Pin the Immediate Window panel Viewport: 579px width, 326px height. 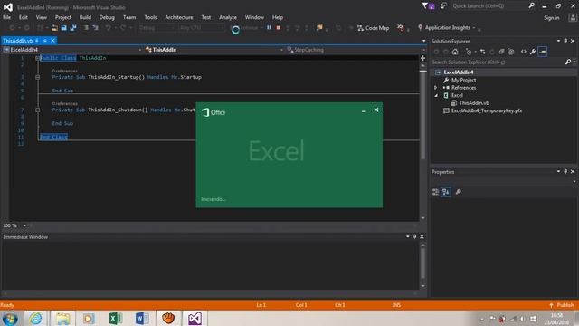[414, 236]
